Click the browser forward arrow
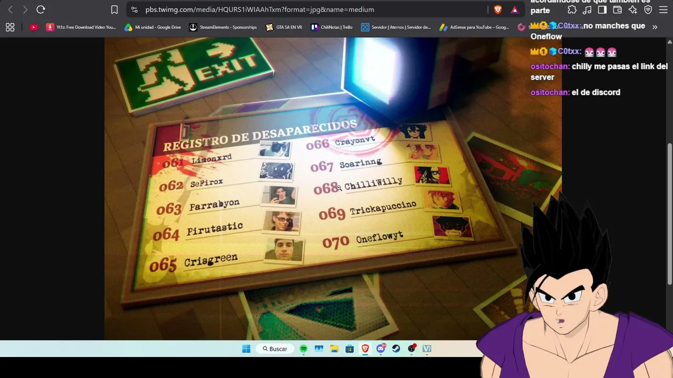 (x=25, y=9)
